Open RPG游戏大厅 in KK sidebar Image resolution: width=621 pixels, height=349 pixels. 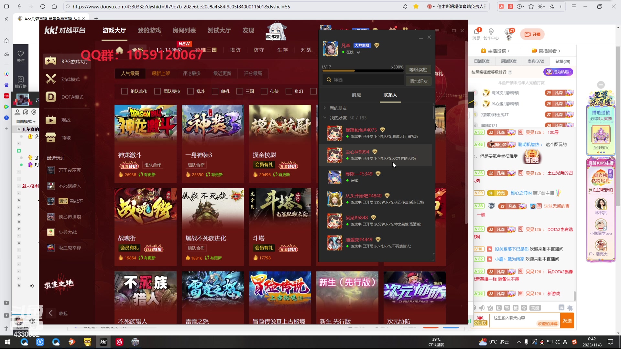67,61
